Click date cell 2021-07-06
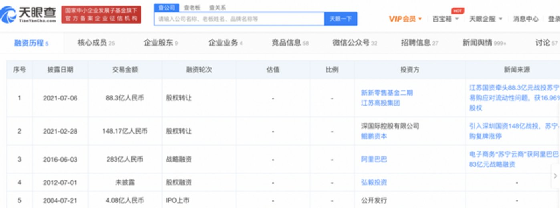Screen dimensions: 560x208 click(x=60, y=98)
